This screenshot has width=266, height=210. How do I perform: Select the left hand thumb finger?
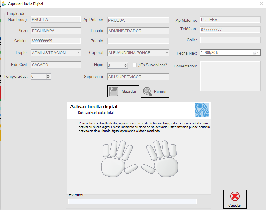(x=131, y=169)
